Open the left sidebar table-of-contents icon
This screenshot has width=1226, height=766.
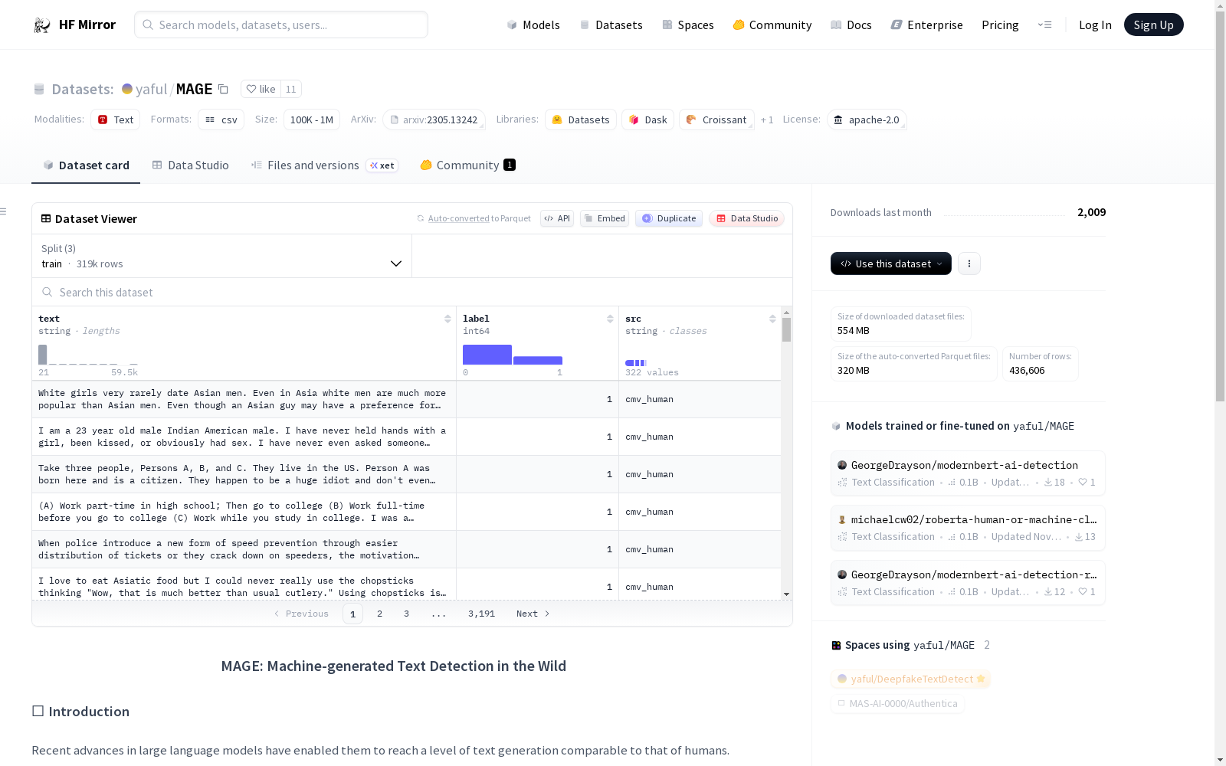pos(4,211)
